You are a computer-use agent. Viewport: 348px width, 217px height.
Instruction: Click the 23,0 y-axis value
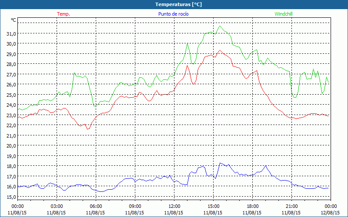pyautogui.click(x=11, y=115)
